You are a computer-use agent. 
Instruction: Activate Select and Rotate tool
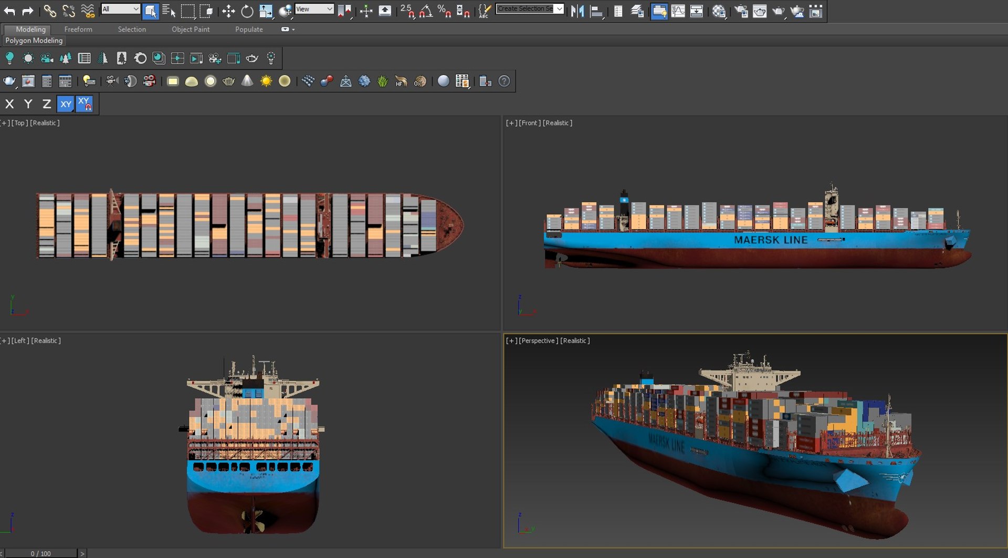click(247, 11)
